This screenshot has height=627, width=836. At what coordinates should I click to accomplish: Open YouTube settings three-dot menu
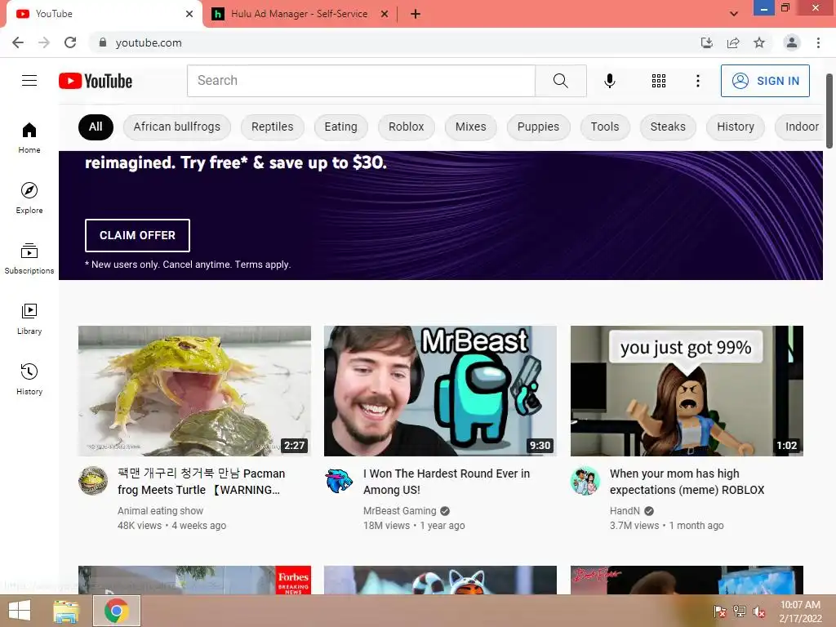697,81
